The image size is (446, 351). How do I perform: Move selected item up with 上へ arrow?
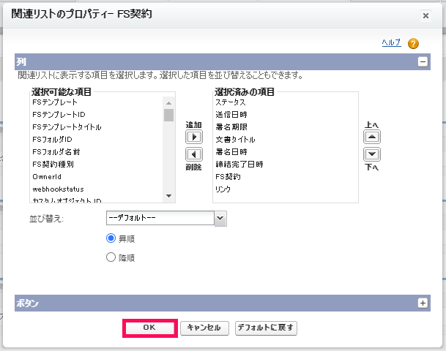(372, 137)
